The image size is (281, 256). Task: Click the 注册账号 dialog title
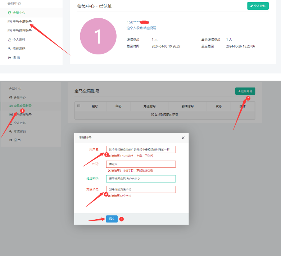pyautogui.click(x=85, y=138)
